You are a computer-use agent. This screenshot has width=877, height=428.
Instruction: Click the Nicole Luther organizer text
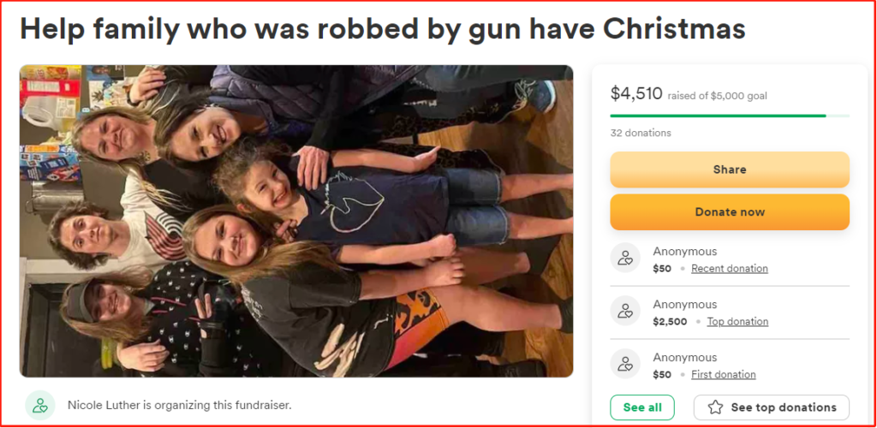[x=180, y=405]
